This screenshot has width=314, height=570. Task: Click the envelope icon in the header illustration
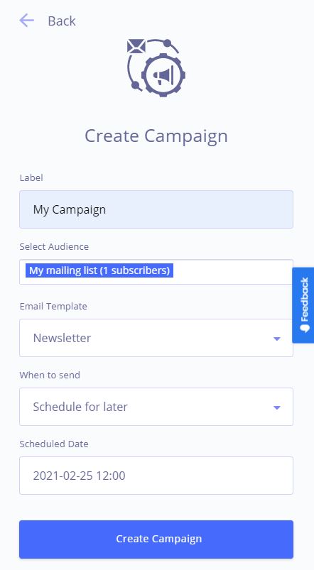tap(136, 46)
